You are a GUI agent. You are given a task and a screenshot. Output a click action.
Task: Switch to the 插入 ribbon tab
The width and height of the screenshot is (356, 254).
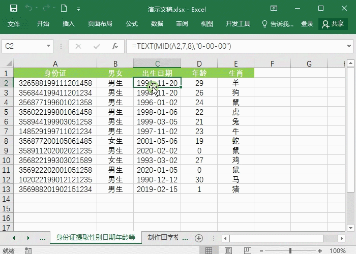[68, 23]
